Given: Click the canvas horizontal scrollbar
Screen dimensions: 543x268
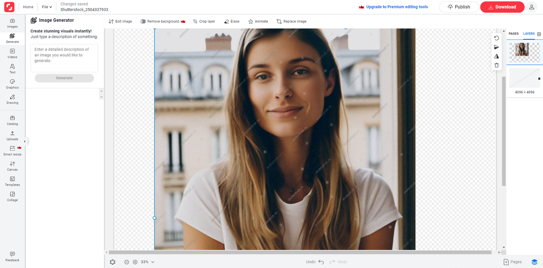Looking at the screenshot, I should click(300, 252).
